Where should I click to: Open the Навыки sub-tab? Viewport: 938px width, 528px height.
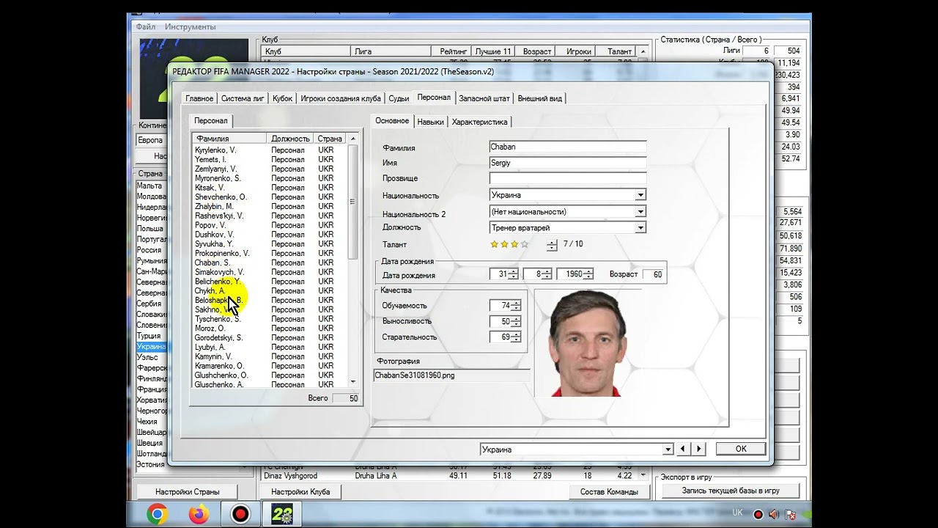(x=430, y=122)
